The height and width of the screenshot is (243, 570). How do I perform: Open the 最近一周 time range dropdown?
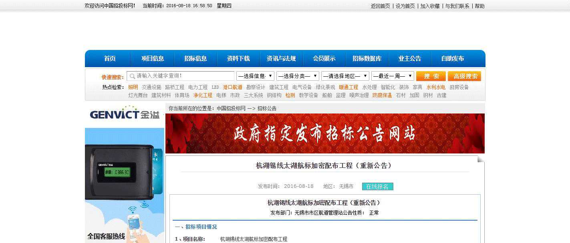pyautogui.click(x=393, y=76)
